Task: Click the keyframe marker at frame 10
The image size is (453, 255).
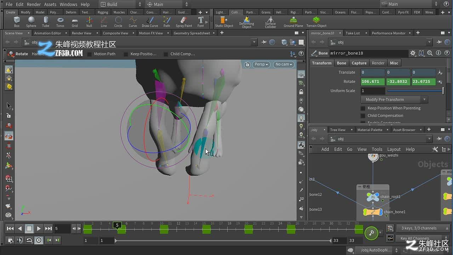Action: point(164,229)
